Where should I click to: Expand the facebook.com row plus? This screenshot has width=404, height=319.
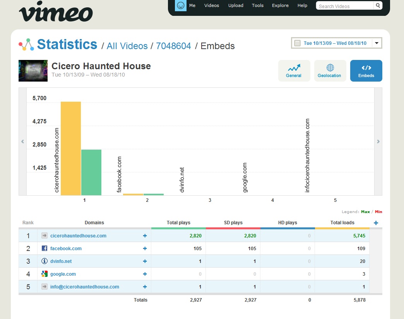click(x=145, y=249)
